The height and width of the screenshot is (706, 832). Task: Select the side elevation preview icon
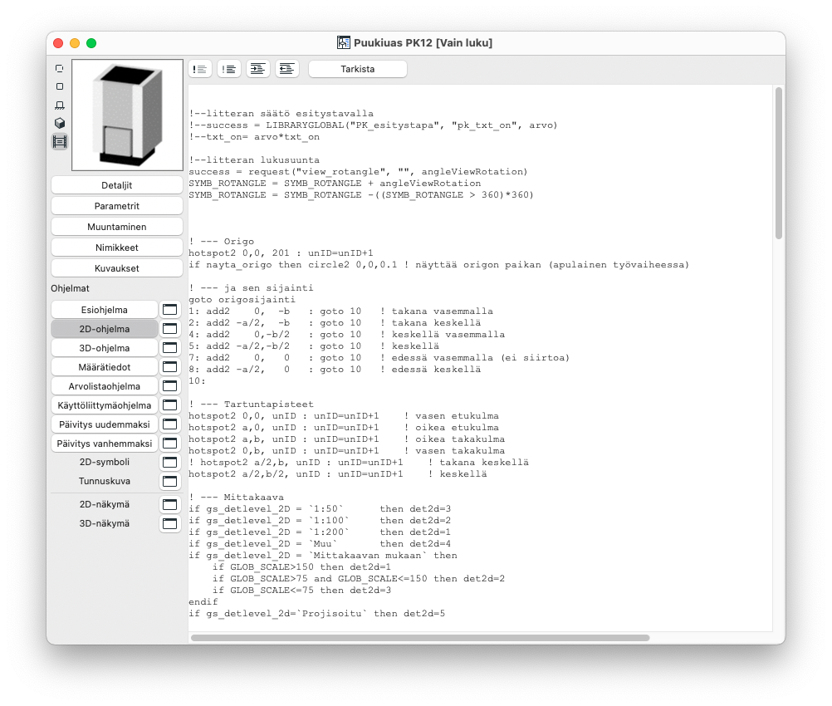click(x=60, y=105)
